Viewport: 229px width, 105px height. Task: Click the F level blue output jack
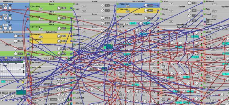point(202,3)
